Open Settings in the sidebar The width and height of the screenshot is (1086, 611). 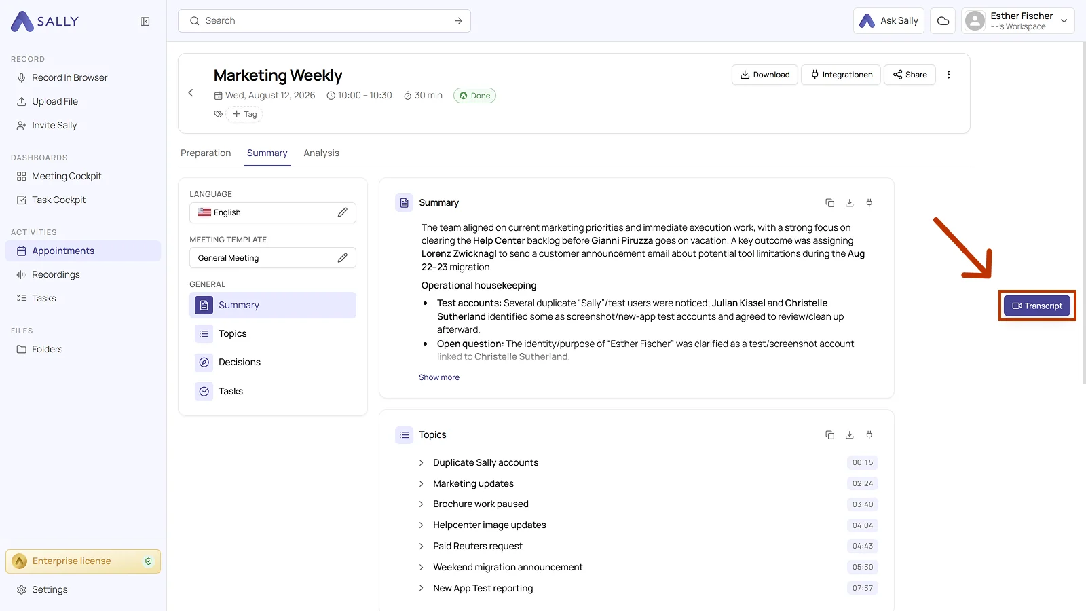pos(83,590)
